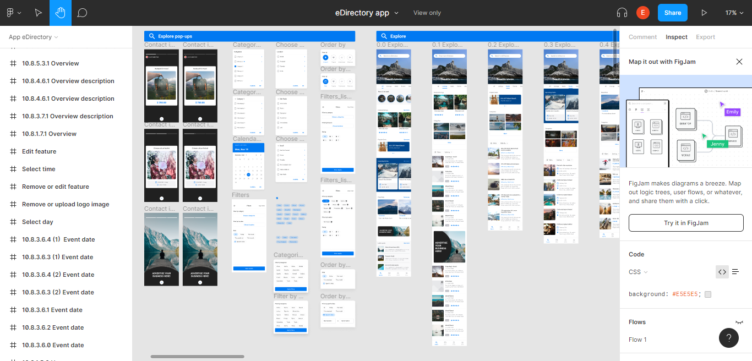The height and width of the screenshot is (361, 752).
Task: Select the Move tool arrow
Action: pos(38,13)
